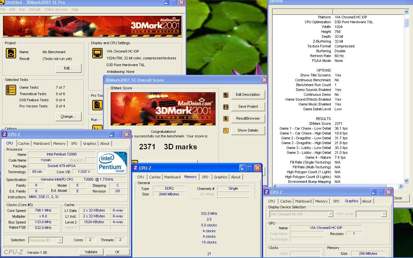The width and height of the screenshot is (413, 258).
Task: Click the Z icon in CPU-Z CPU window
Action: pyautogui.click(x=5, y=134)
